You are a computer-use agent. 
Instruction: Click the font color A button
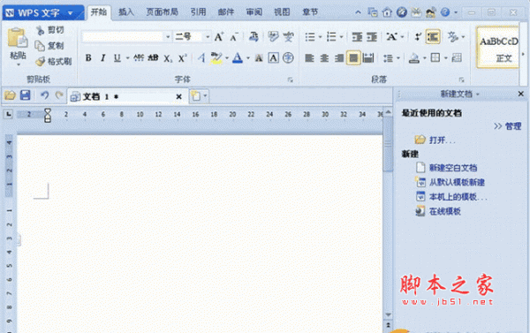(238, 58)
